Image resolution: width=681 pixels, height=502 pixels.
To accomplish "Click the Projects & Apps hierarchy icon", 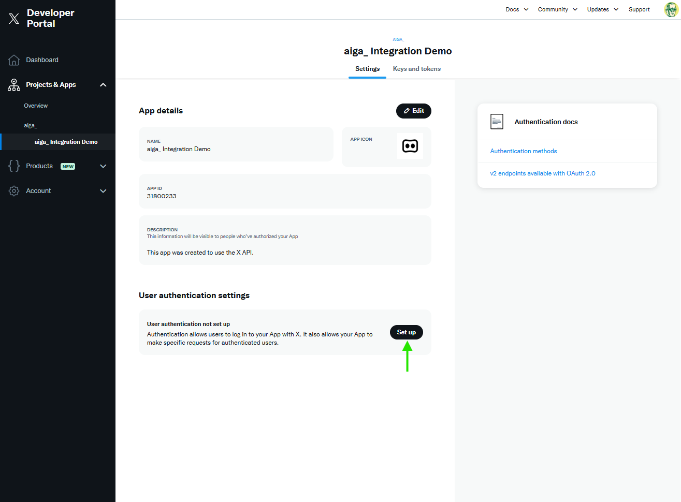I will (x=14, y=85).
